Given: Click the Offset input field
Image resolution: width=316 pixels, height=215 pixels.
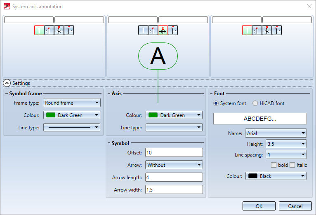Looking at the screenshot, I should click(174, 152).
